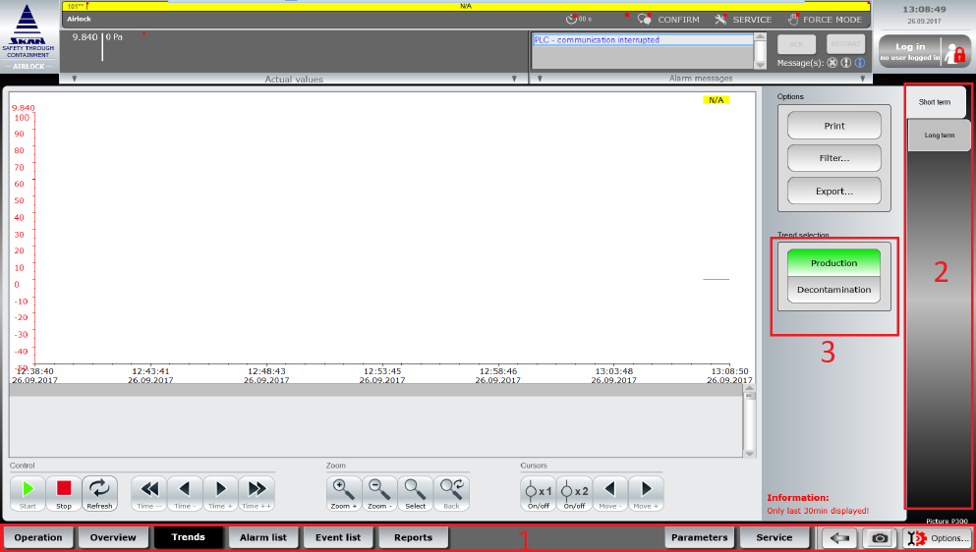976x552 pixels.
Task: Click the 13:08:49 clock display
Action: pos(924,10)
